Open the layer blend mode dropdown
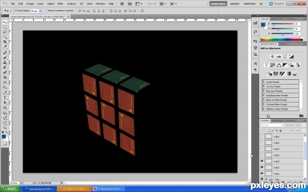The image size is (308, 192). point(272,125)
